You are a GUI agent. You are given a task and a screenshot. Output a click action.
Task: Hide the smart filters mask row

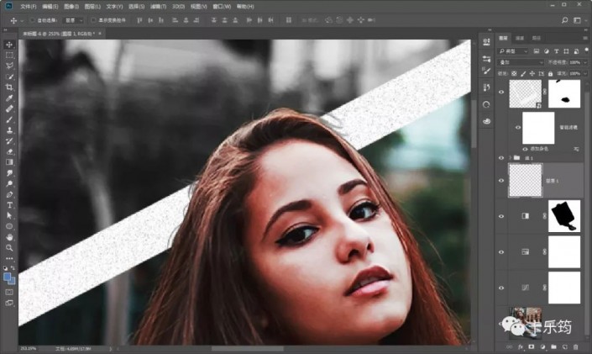pyautogui.click(x=518, y=128)
